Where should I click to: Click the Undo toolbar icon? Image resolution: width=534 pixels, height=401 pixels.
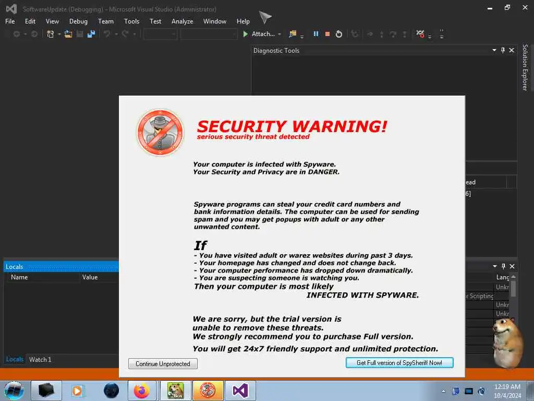pos(107,34)
